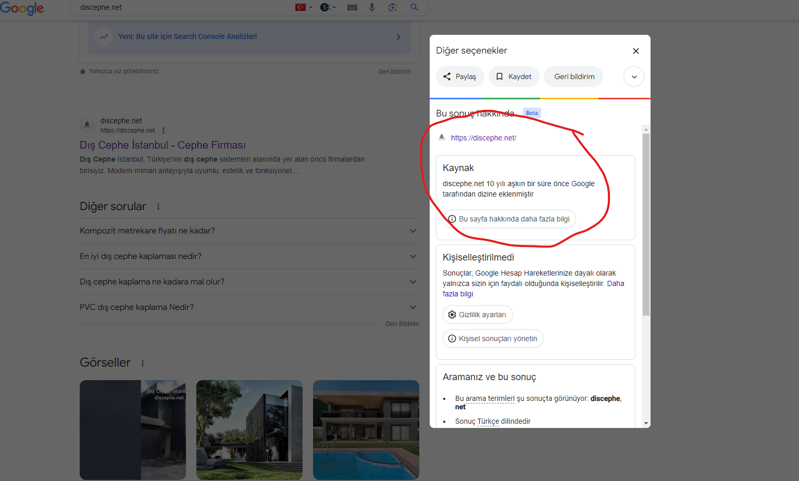
Task: Click the favicon beside https://discephe.net/ in panel
Action: click(x=442, y=137)
